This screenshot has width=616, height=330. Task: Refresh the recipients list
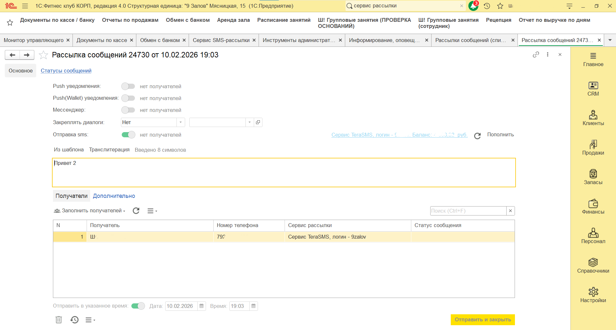(136, 211)
